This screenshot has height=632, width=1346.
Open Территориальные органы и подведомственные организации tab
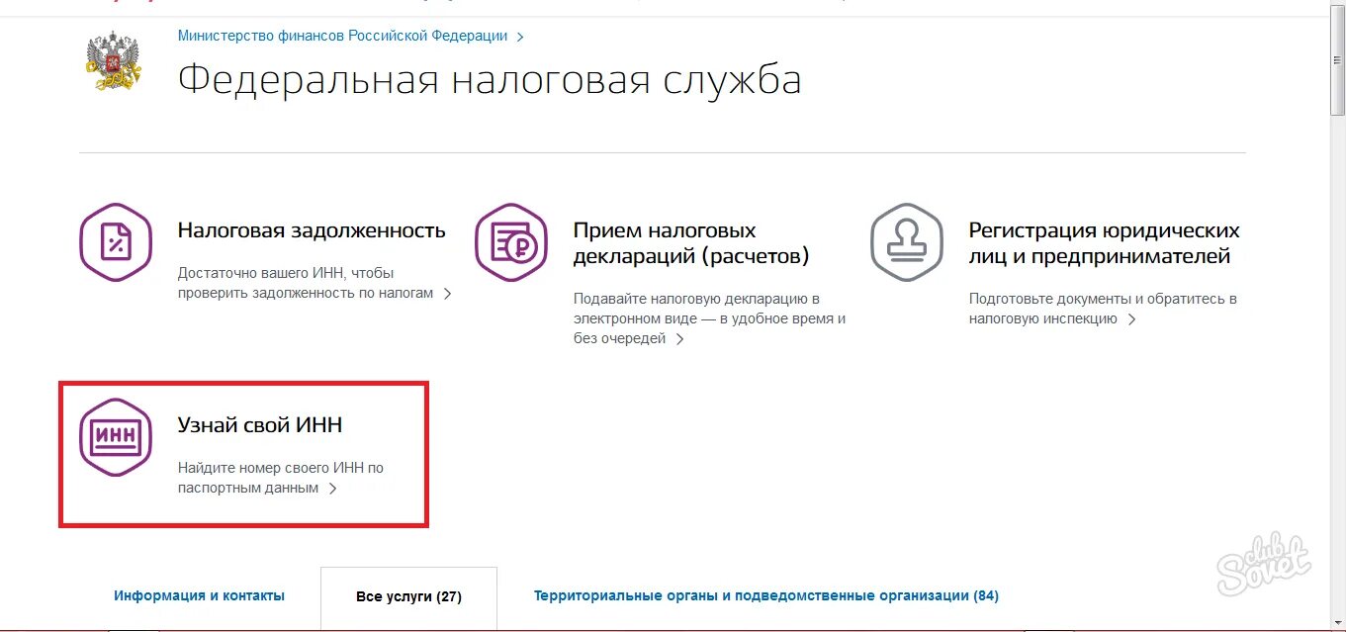coord(766,595)
